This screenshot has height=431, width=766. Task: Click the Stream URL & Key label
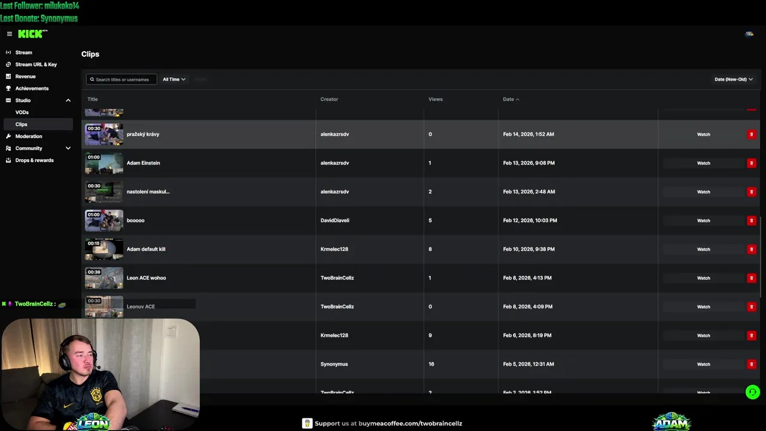(37, 65)
